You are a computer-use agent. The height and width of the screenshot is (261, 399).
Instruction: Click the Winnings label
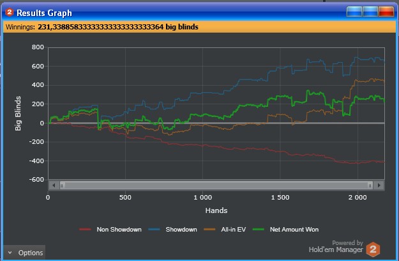pyautogui.click(x=20, y=27)
